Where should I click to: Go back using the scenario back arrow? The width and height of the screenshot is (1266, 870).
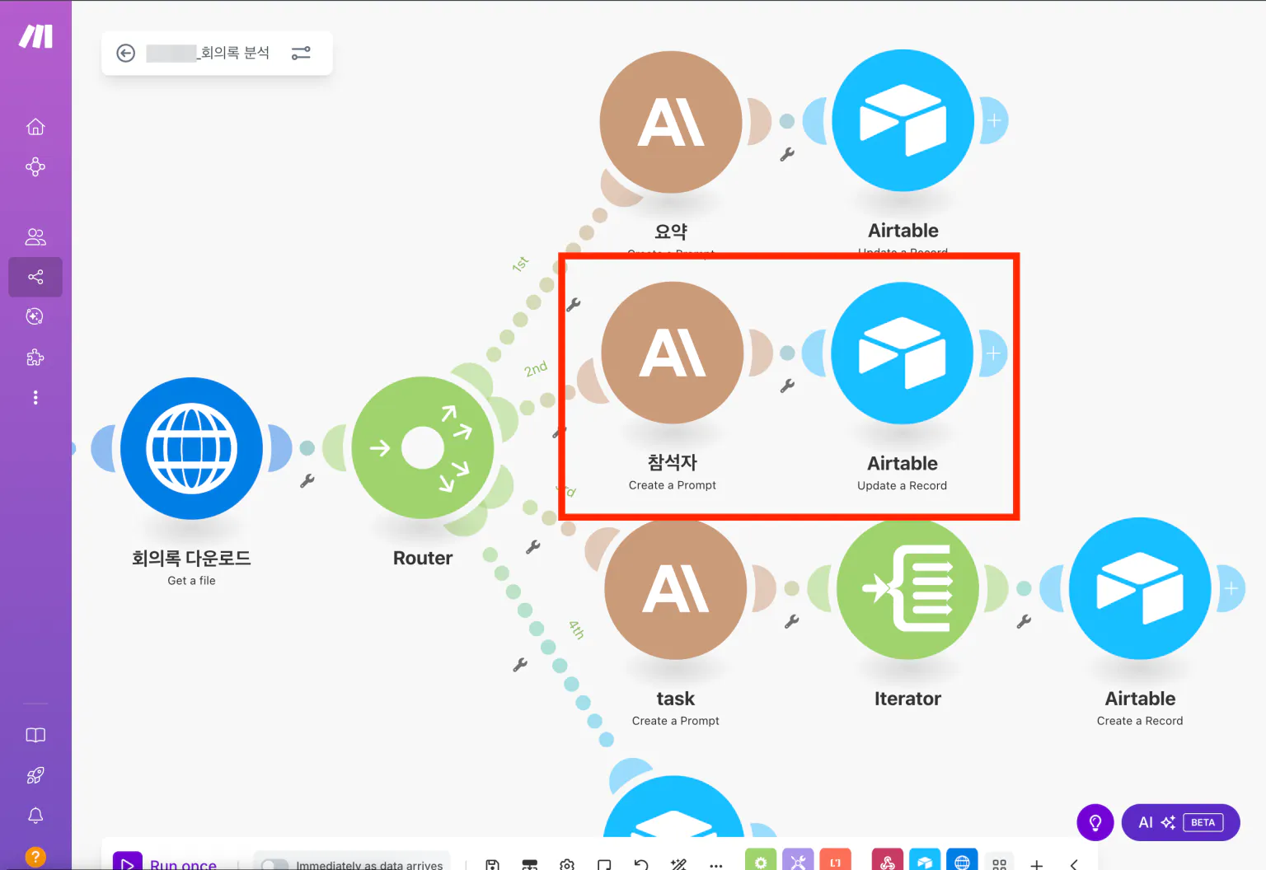pos(125,53)
